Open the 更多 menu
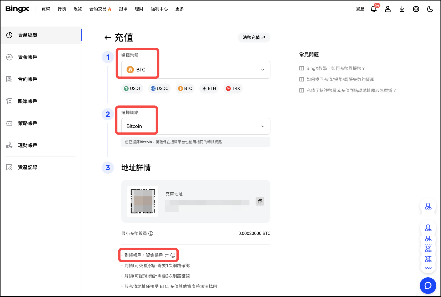The width and height of the screenshot is (441, 297). click(x=179, y=9)
